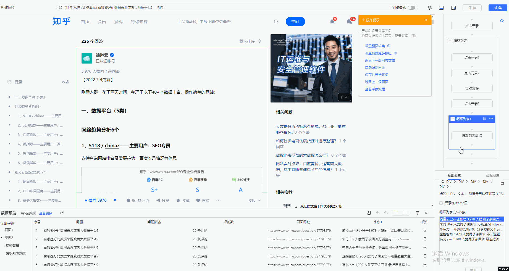Select 提取数据 in the fields tree

(12, 245)
